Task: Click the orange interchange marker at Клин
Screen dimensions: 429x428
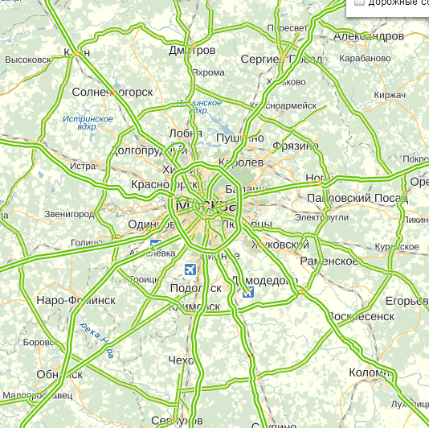Action: point(77,53)
